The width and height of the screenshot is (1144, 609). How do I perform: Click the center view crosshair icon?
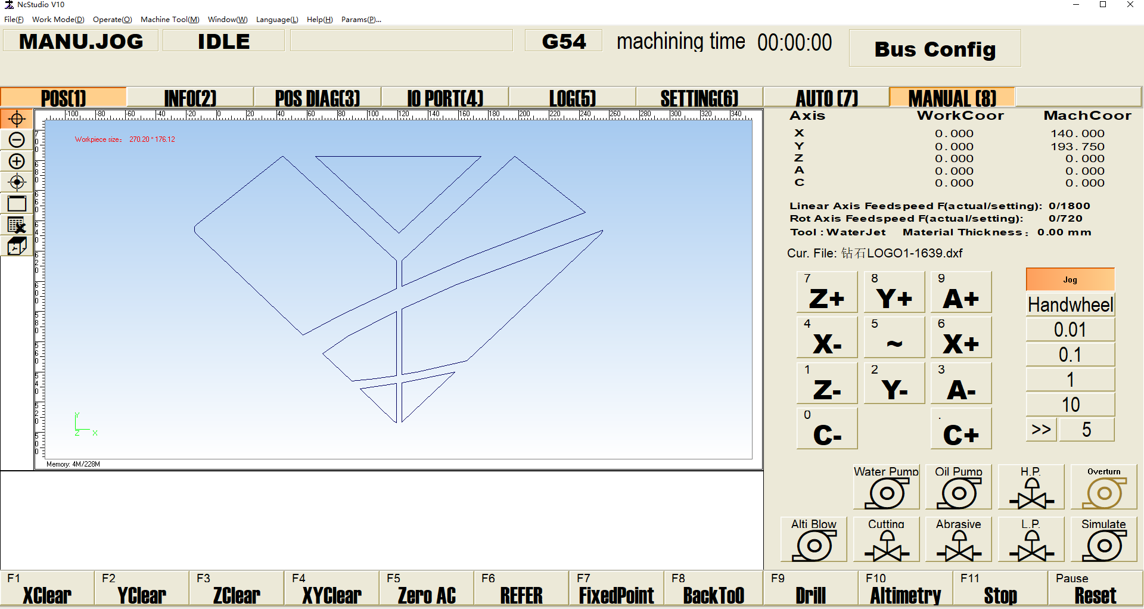(x=17, y=119)
